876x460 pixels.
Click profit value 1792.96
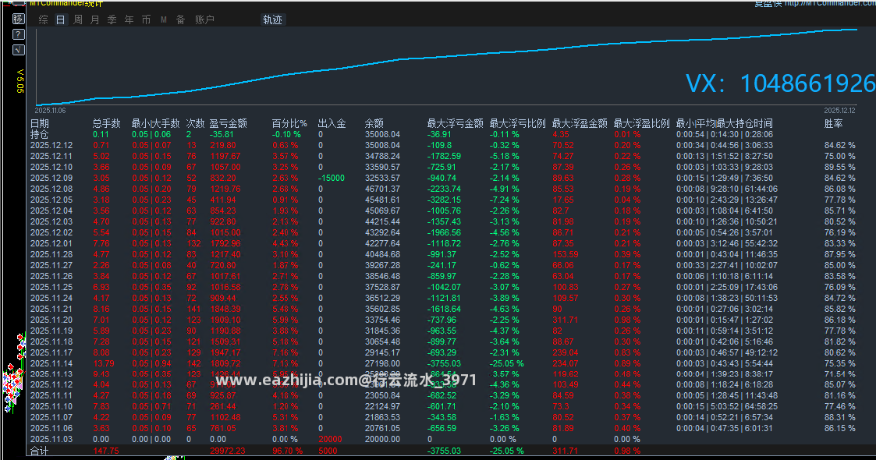click(225, 243)
